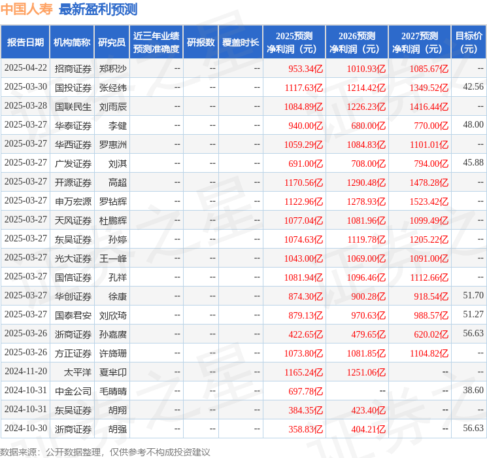Select analyst 杜鹏辉
Viewport: 487px width, 458px height.
tap(112, 220)
